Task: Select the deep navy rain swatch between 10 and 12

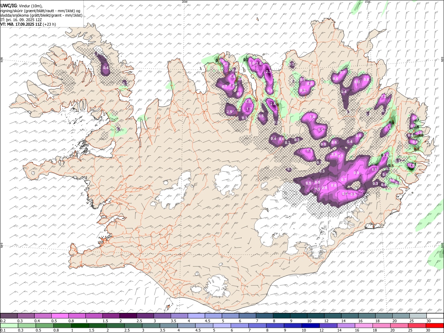Action: tap(311, 325)
